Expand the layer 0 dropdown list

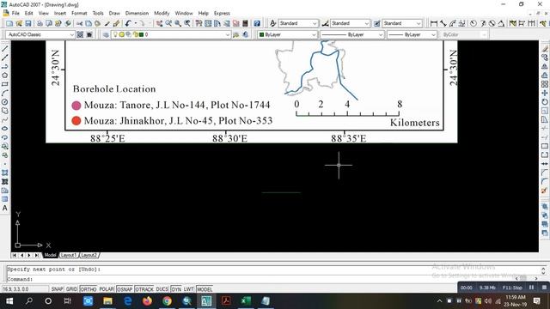[227, 34]
